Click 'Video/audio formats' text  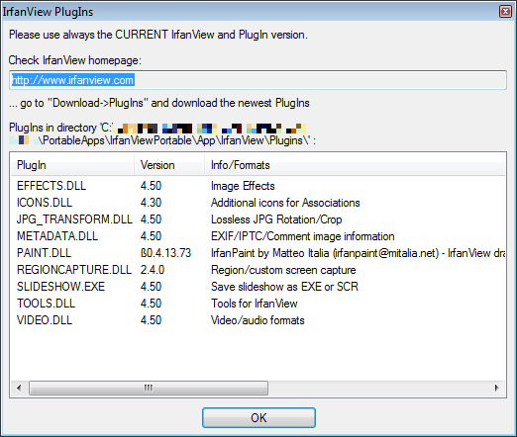click(258, 320)
